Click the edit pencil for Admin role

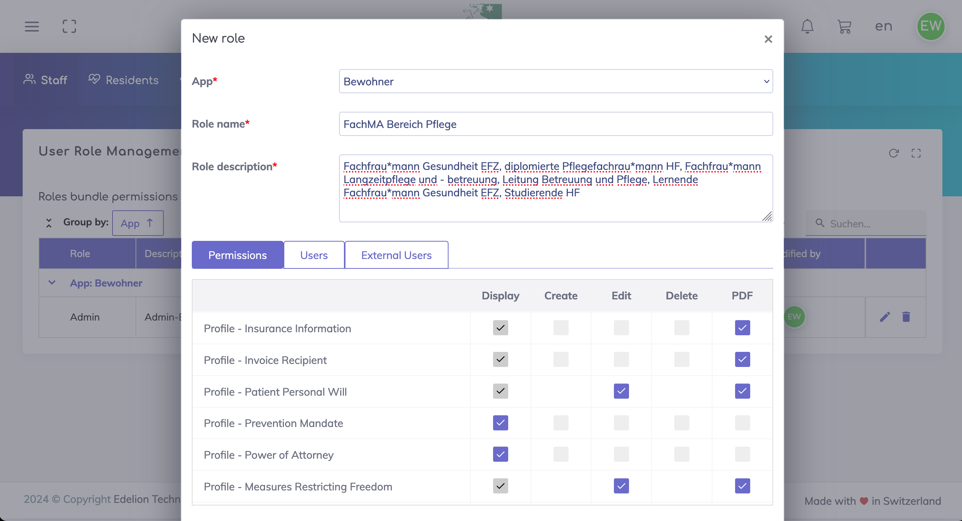(x=885, y=317)
